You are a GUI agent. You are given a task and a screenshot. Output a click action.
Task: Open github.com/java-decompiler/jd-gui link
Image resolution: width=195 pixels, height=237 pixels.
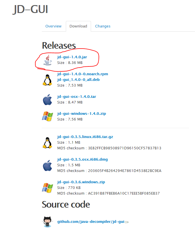91,222
